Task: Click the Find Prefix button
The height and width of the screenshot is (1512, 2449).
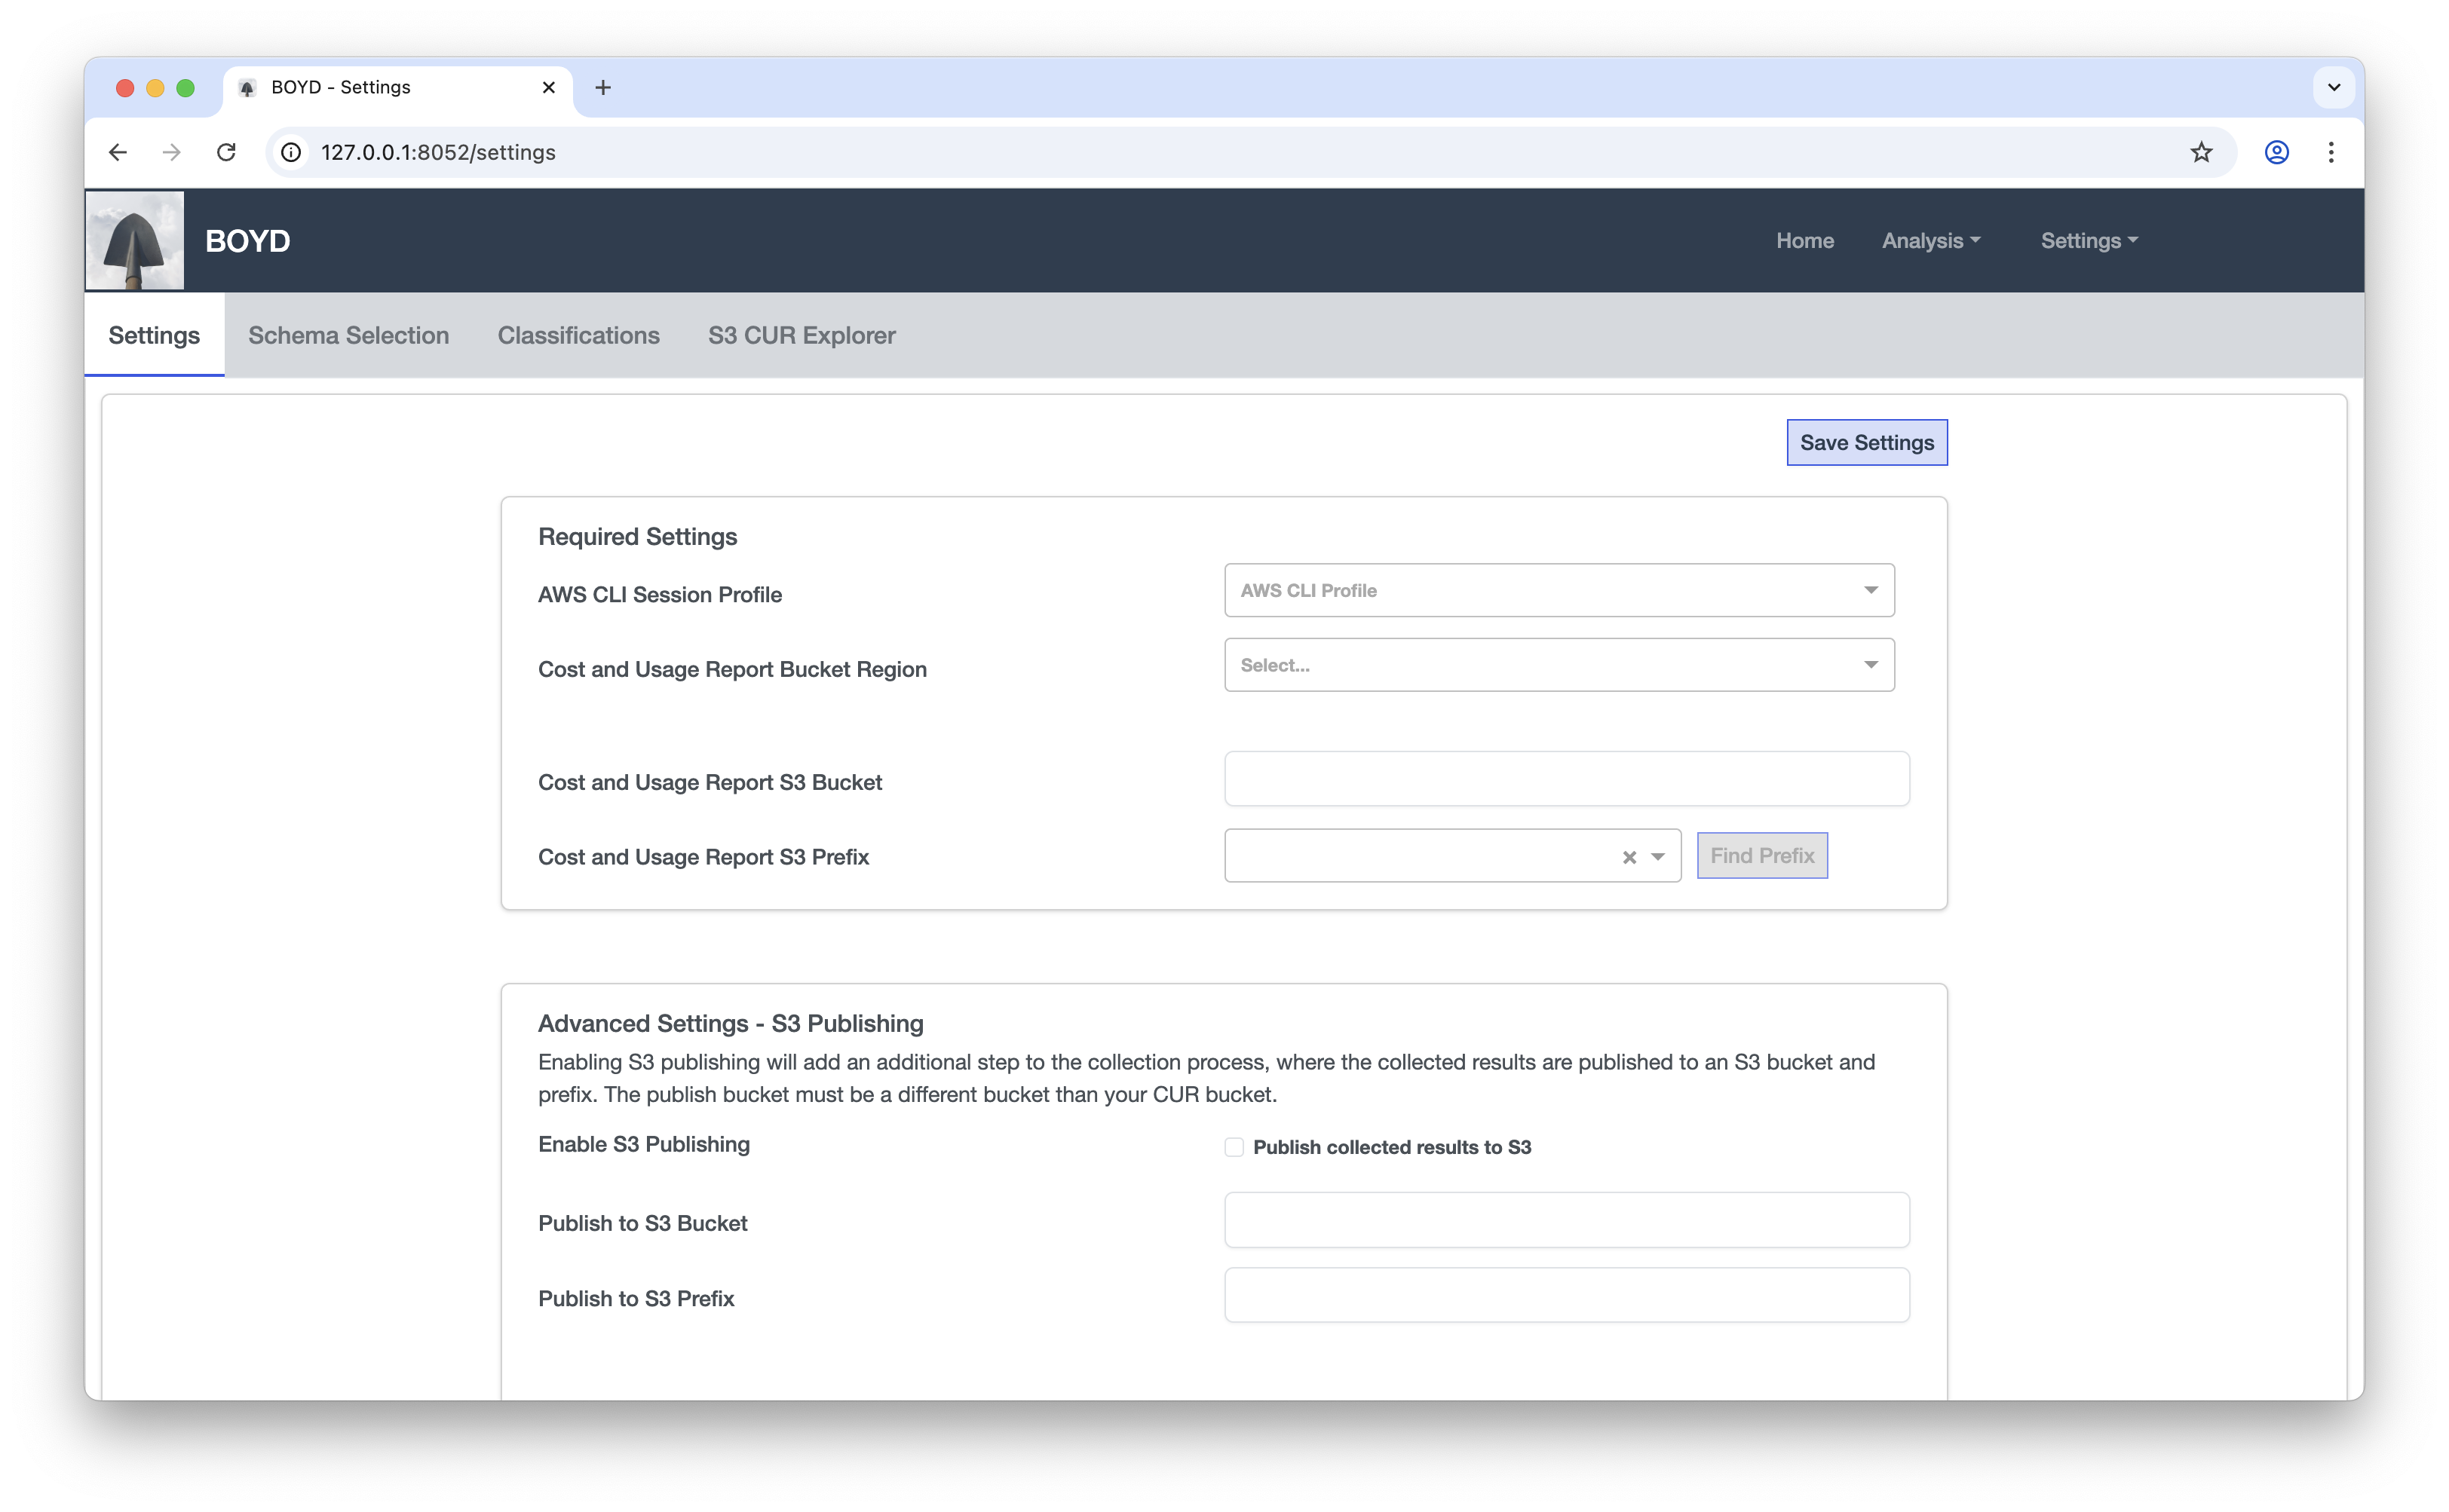Action: coord(1761,856)
